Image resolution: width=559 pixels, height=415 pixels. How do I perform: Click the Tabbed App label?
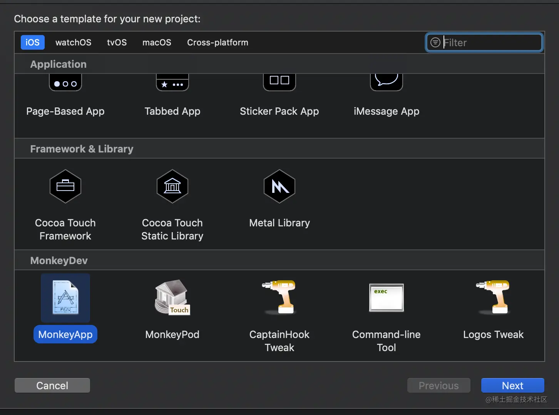[x=172, y=111]
